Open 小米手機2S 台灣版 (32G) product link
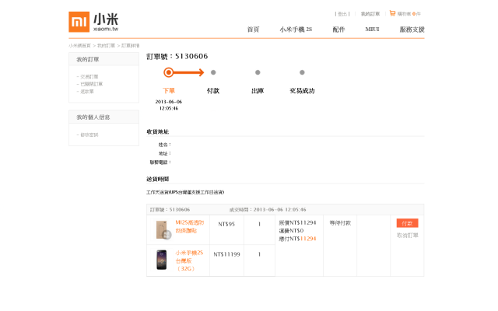The width and height of the screenshot is (498, 311). [189, 260]
